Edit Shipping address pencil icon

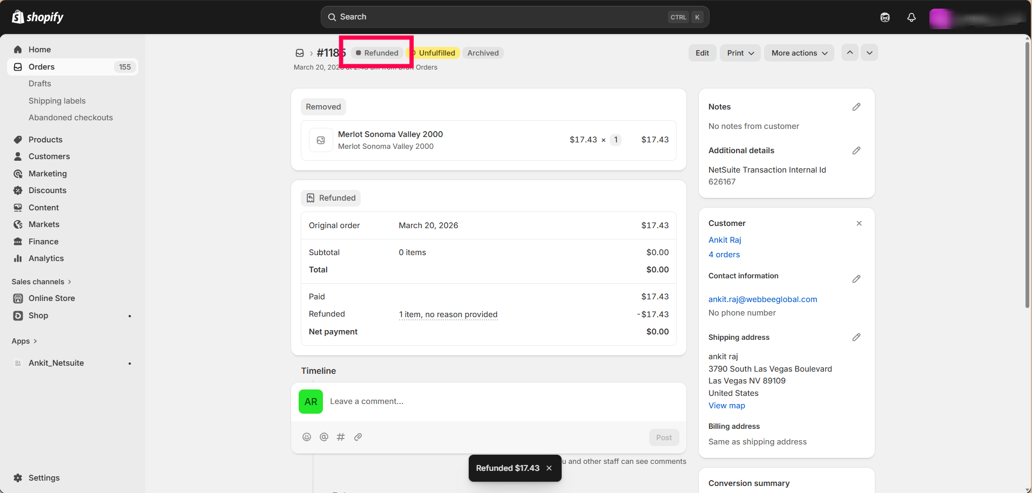coord(856,337)
